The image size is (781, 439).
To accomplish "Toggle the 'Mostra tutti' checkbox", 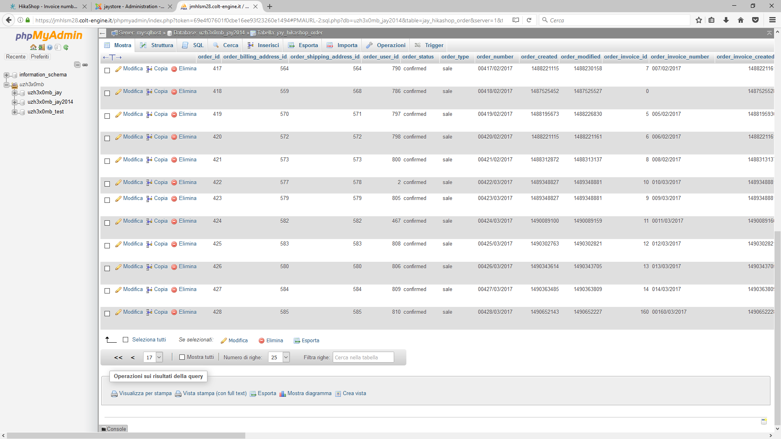I will (182, 357).
